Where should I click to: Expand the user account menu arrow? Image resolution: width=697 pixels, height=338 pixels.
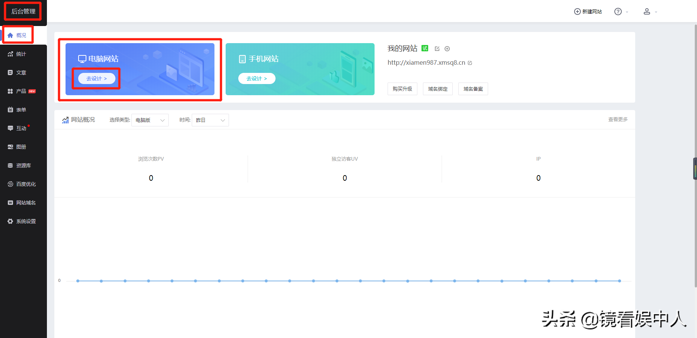[x=656, y=12]
